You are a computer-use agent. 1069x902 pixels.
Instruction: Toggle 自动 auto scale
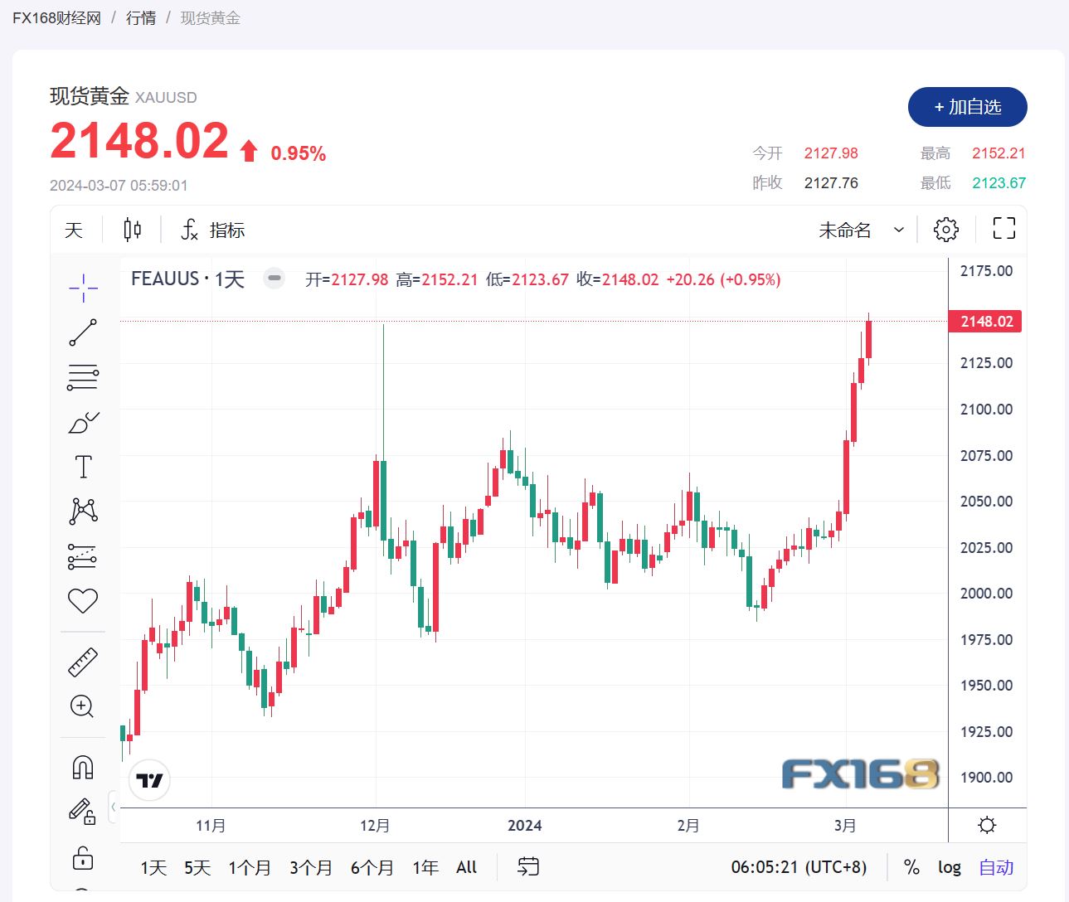[x=996, y=867]
